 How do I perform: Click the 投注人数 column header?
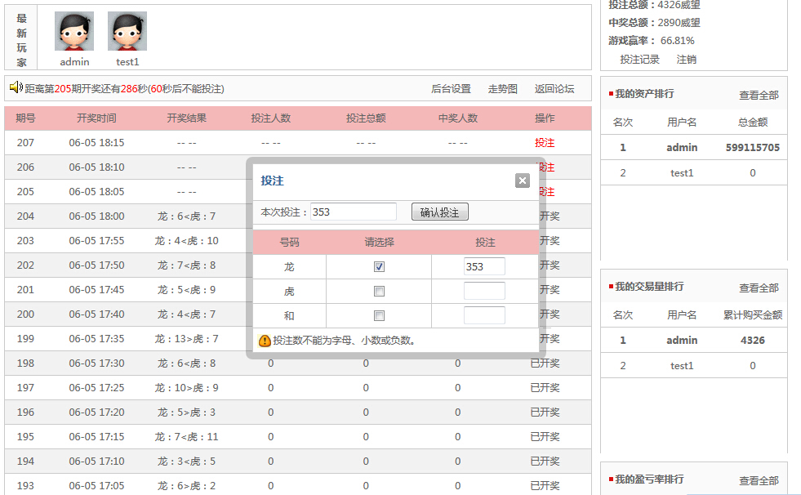271,118
